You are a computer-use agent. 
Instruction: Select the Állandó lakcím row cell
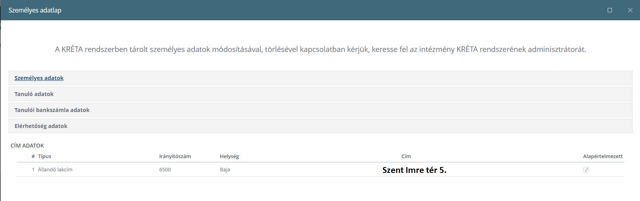point(55,170)
